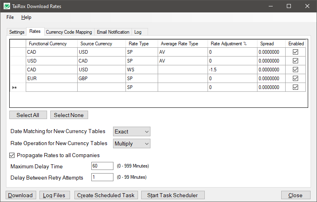Screen dimensions: 317x202
Task: Click the TaiRox app icon in title bar
Action: (x=7, y=6)
